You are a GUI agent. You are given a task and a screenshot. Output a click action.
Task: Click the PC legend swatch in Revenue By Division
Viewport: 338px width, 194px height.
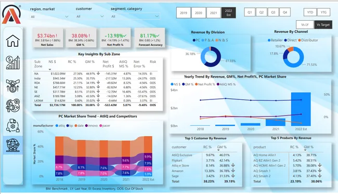pyautogui.click(x=194, y=40)
